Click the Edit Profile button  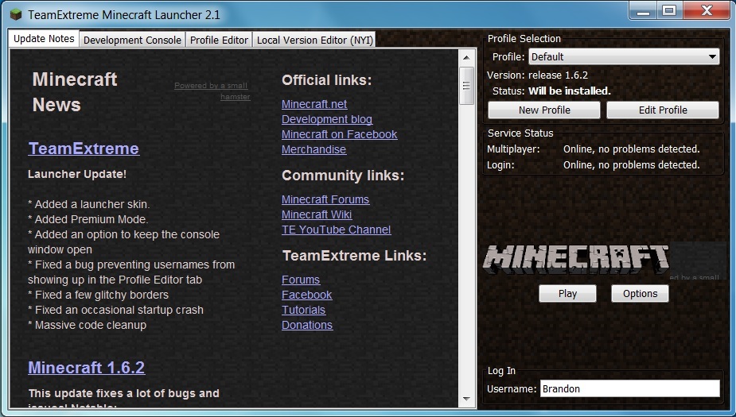click(663, 110)
